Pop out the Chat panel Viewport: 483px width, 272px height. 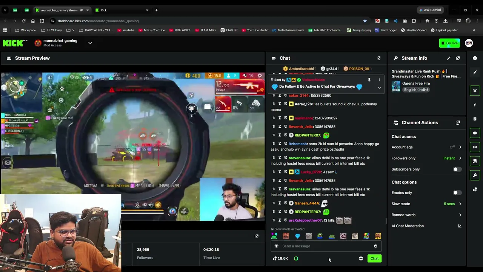(378, 58)
